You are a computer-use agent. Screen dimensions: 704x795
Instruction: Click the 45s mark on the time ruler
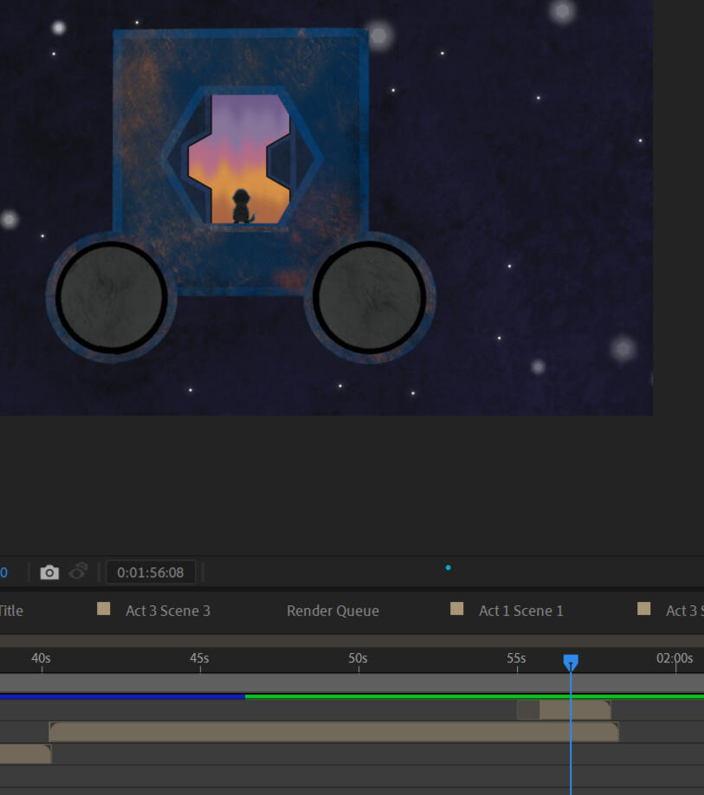coord(200,660)
